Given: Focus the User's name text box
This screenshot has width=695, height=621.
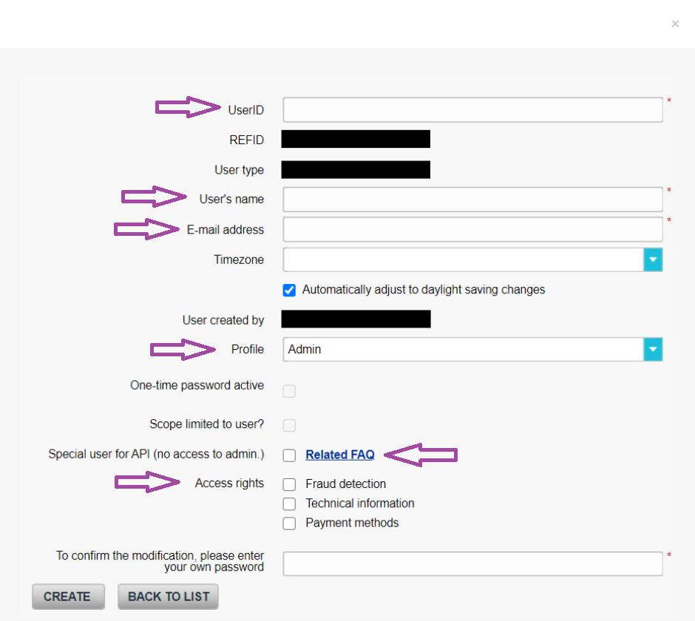Looking at the screenshot, I should pyautogui.click(x=473, y=200).
